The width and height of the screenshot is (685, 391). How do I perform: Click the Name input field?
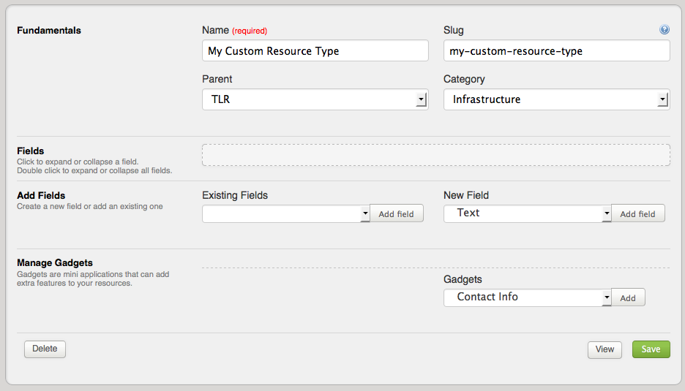tap(315, 50)
